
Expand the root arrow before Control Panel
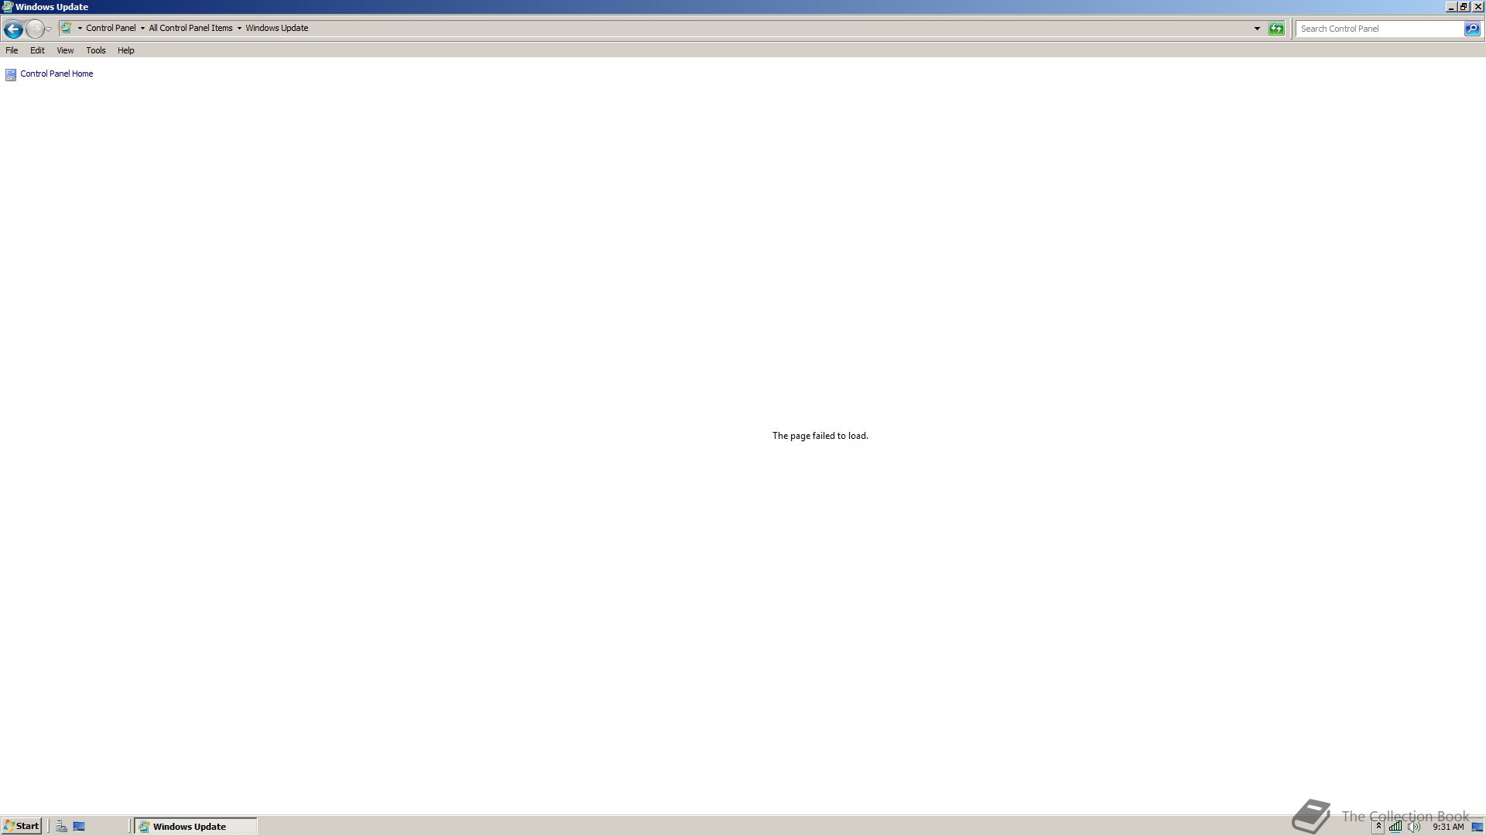tap(80, 28)
